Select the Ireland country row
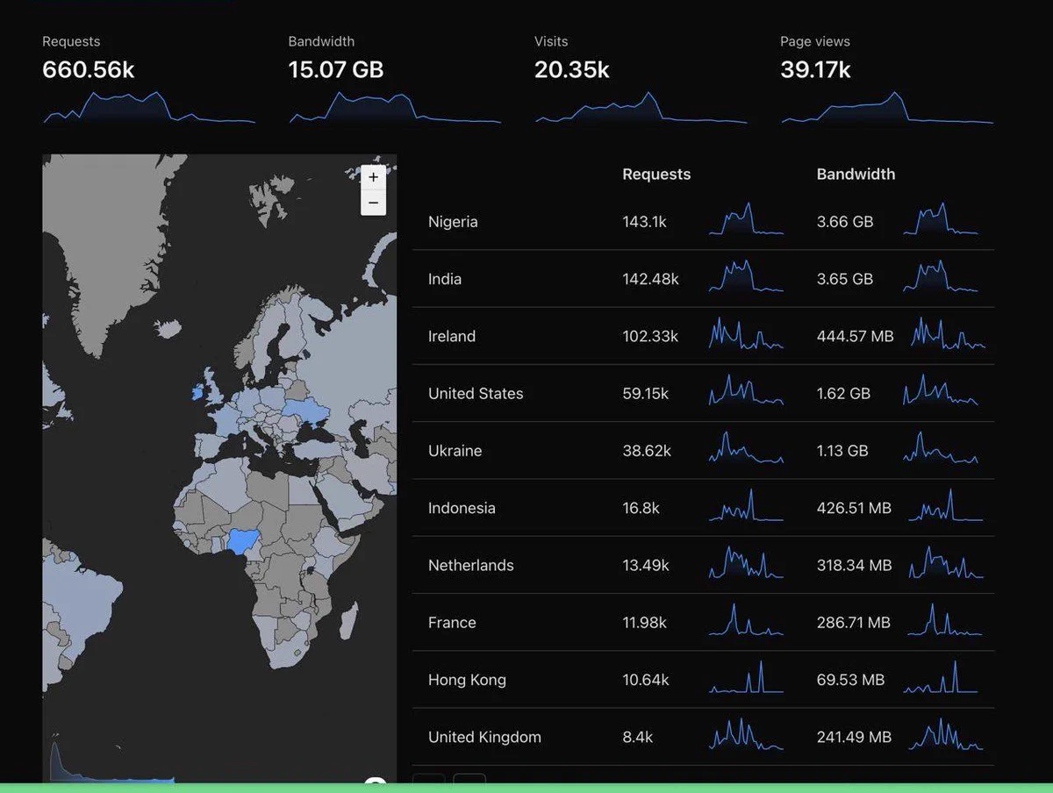This screenshot has width=1053, height=793. tap(703, 336)
